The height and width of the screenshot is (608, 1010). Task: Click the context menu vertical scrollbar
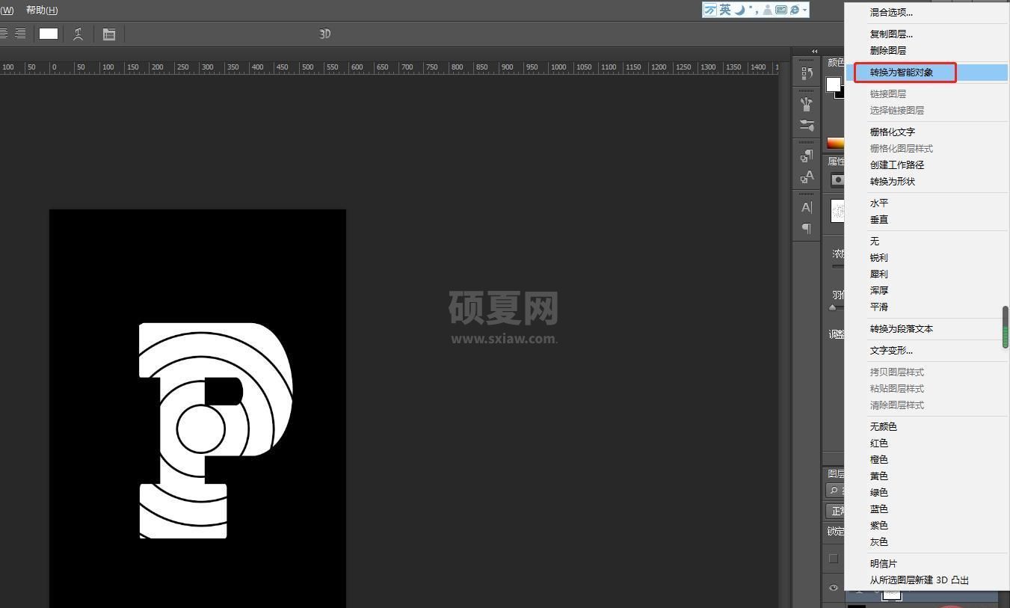pos(1006,327)
